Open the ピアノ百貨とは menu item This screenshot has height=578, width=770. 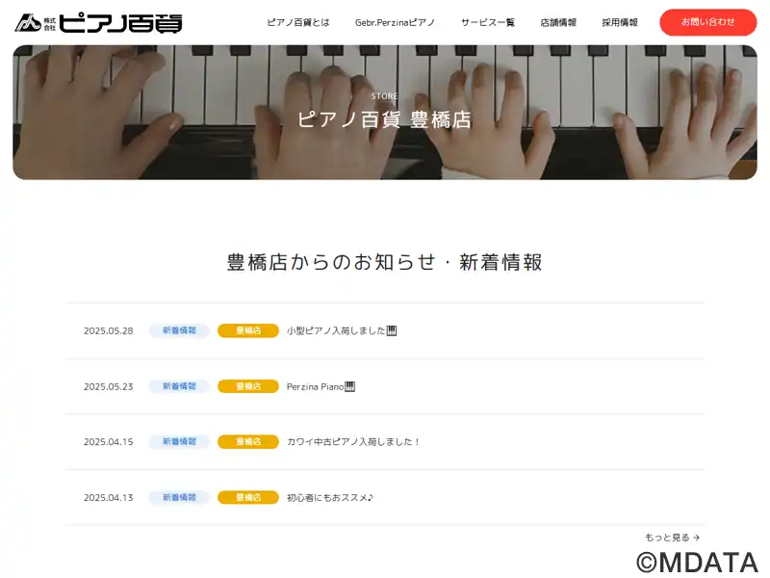pyautogui.click(x=298, y=22)
